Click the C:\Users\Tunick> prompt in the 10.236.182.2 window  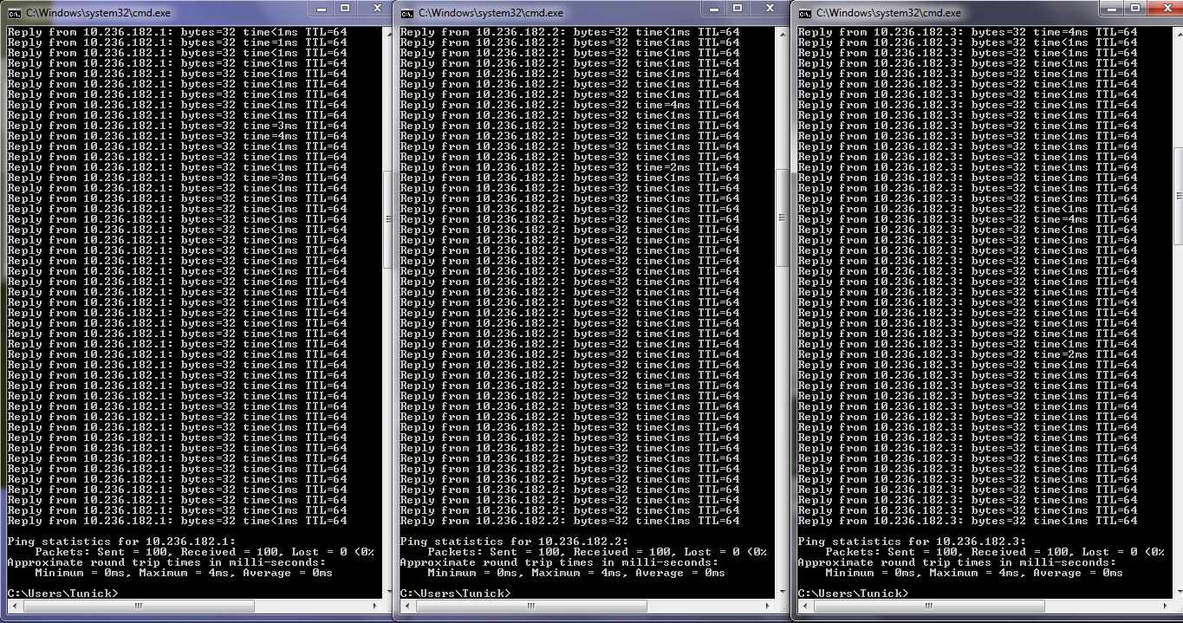[x=455, y=594]
